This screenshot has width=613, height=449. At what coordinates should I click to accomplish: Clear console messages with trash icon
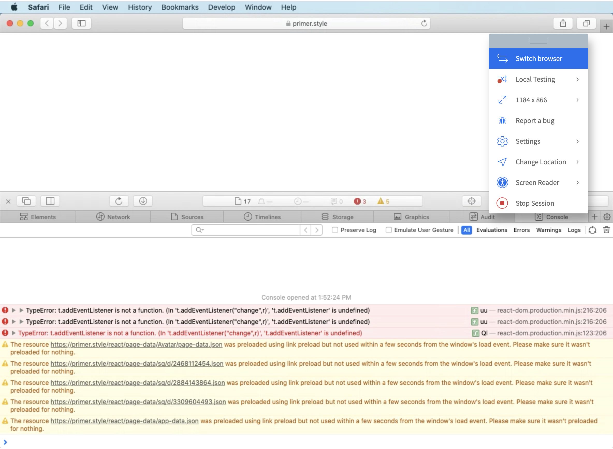click(607, 230)
